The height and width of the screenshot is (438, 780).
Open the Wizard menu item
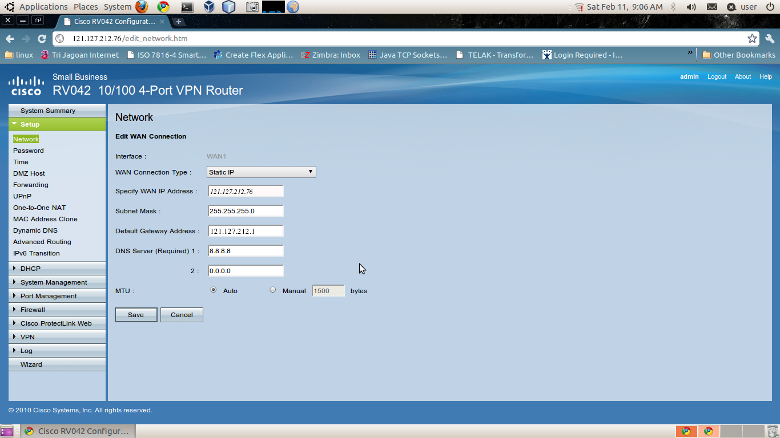click(x=57, y=364)
